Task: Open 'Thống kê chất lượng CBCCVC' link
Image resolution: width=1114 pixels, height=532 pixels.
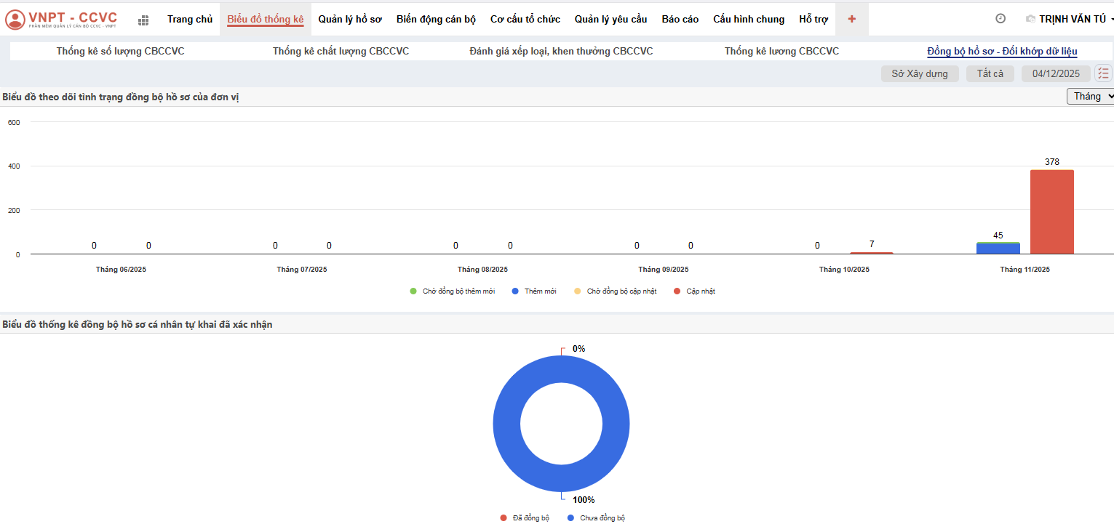Action: tap(341, 51)
